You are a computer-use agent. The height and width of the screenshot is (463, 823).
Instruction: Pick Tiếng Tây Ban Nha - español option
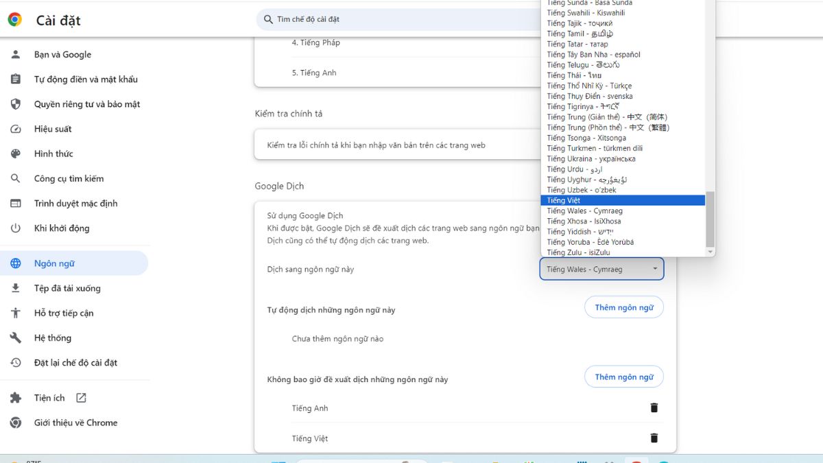pyautogui.click(x=623, y=54)
